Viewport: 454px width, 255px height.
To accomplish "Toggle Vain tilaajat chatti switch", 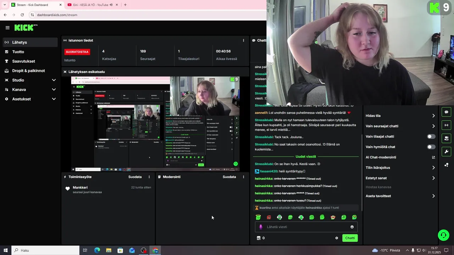I will (x=431, y=136).
